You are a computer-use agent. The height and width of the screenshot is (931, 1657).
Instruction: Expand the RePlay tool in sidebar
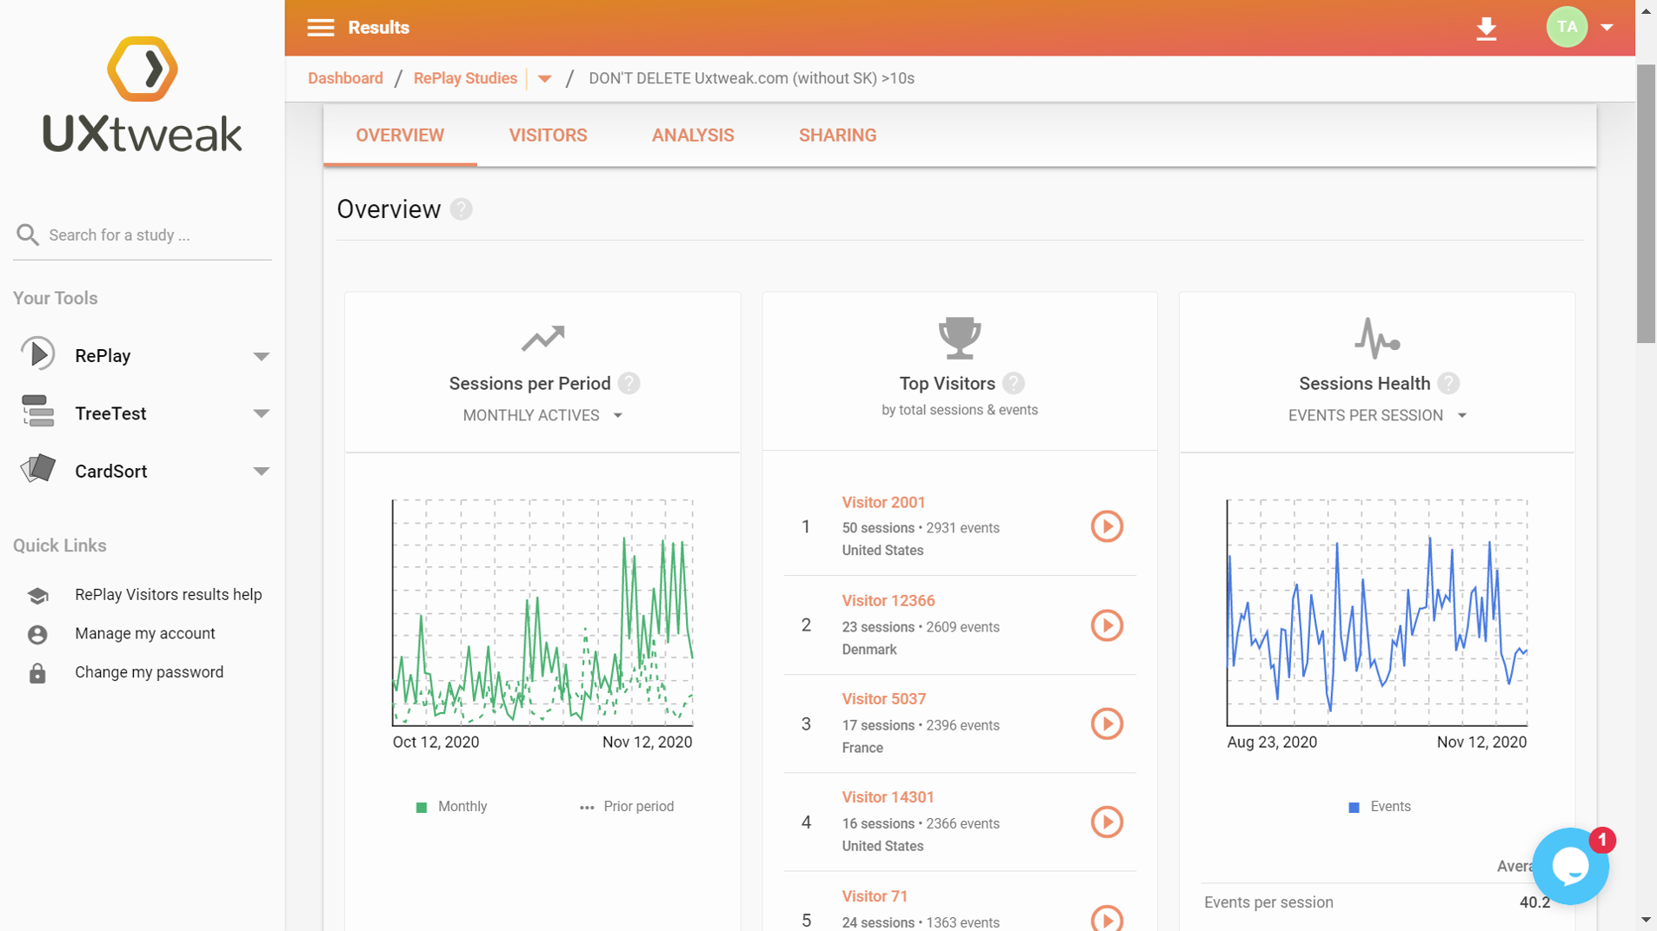pos(261,356)
